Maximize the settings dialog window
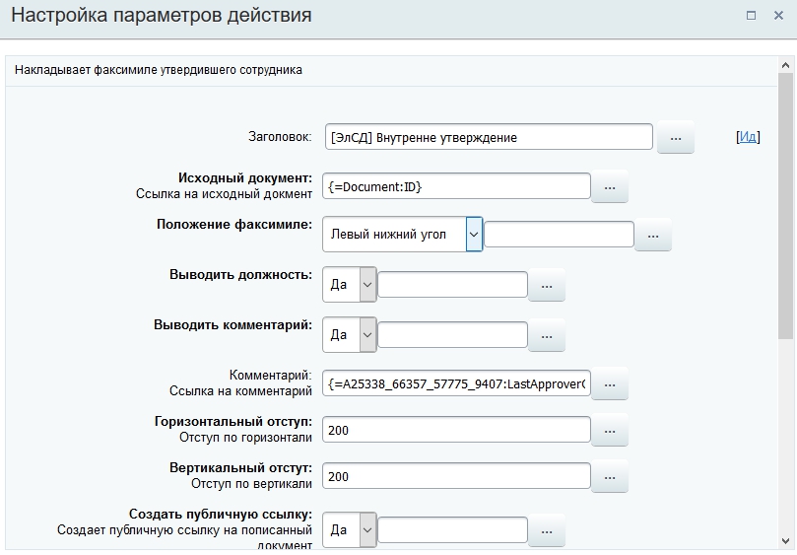Viewport: 797px width, 555px height. tap(751, 16)
